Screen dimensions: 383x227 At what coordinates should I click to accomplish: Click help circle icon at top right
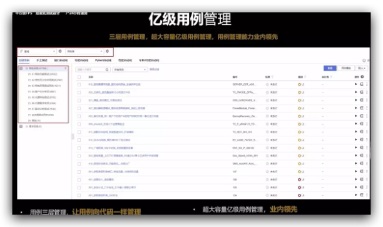[x=364, y=60]
